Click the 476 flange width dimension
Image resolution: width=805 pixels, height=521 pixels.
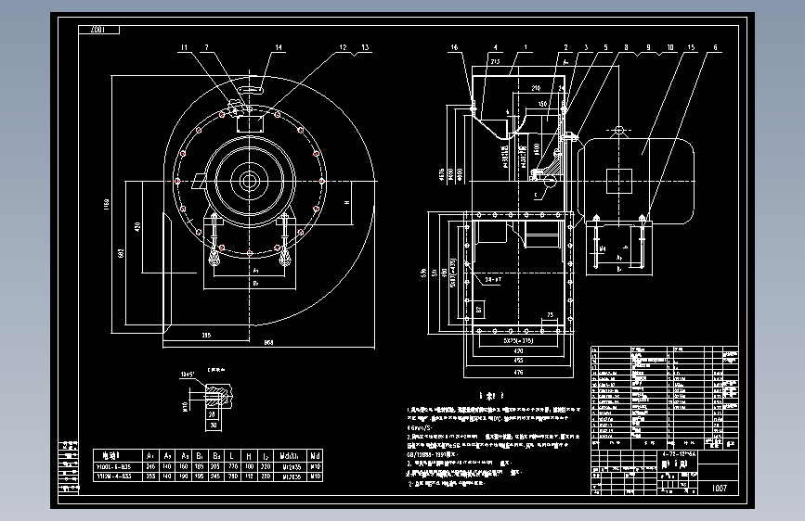[518, 373]
